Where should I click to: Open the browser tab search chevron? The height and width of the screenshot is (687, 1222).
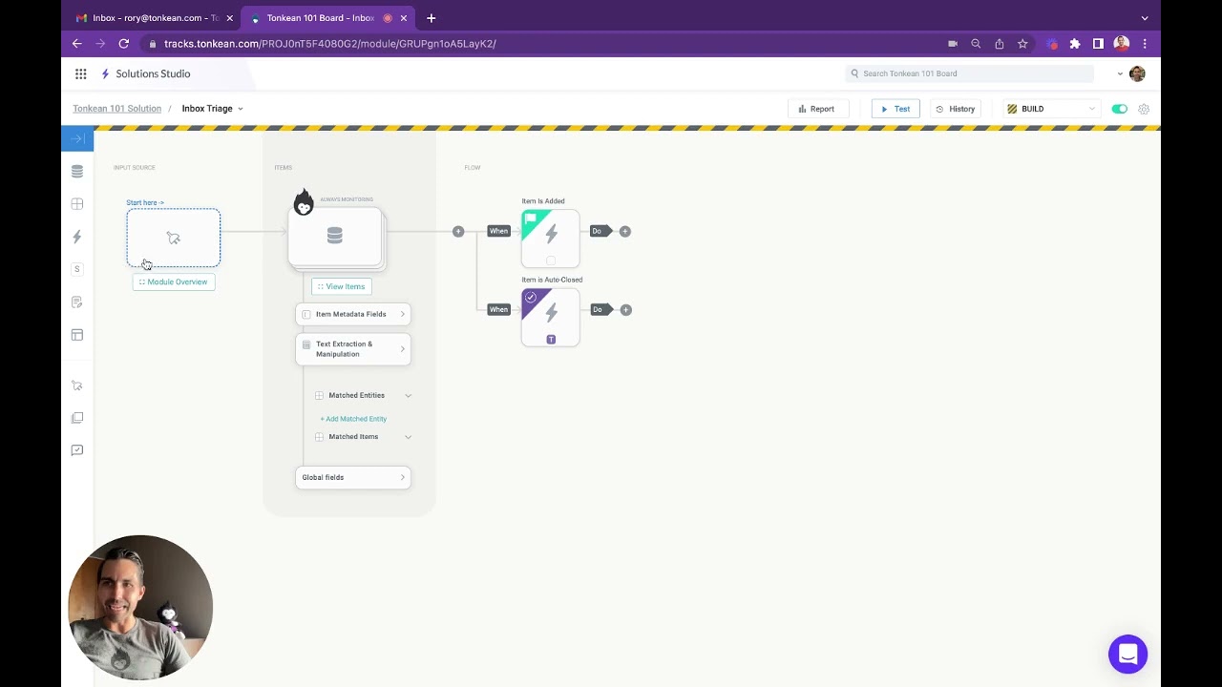(1145, 17)
